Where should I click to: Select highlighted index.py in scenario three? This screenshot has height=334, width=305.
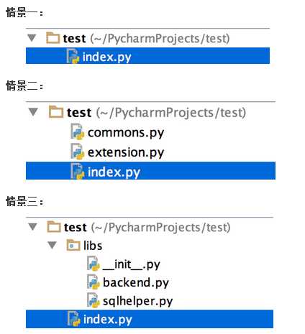(x=150, y=319)
